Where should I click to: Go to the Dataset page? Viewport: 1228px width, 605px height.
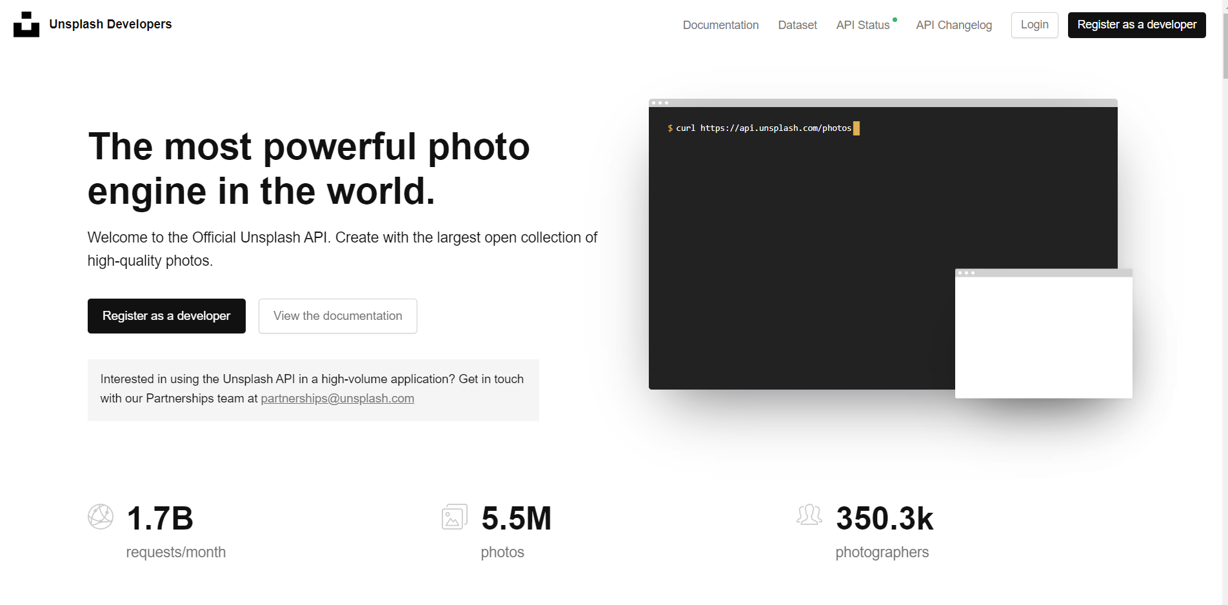(x=797, y=25)
